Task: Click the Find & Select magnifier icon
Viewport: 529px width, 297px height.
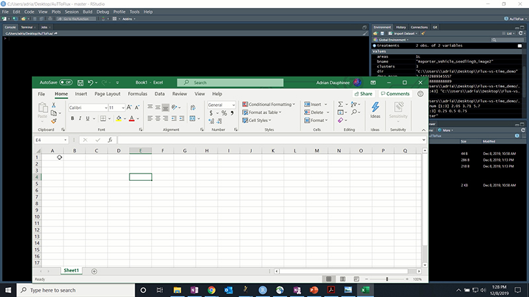Action: coord(354,112)
